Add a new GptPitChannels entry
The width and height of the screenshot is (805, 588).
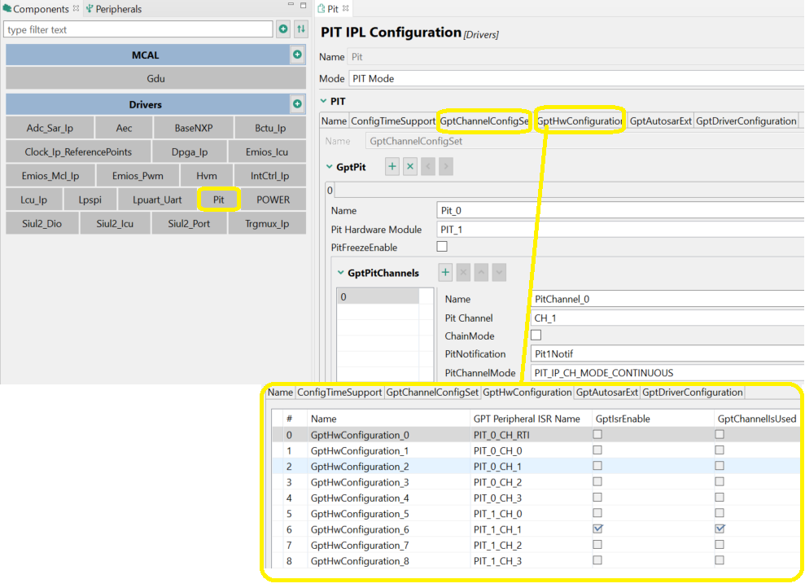(x=445, y=273)
